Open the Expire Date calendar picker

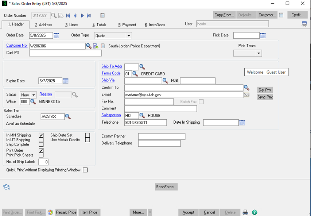point(66,81)
